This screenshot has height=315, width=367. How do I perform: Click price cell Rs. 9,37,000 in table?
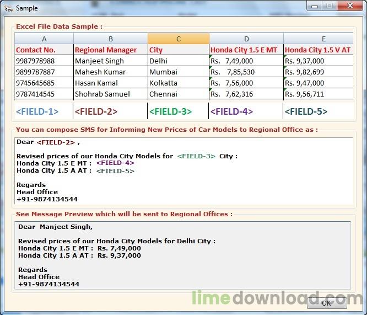[x=319, y=61]
